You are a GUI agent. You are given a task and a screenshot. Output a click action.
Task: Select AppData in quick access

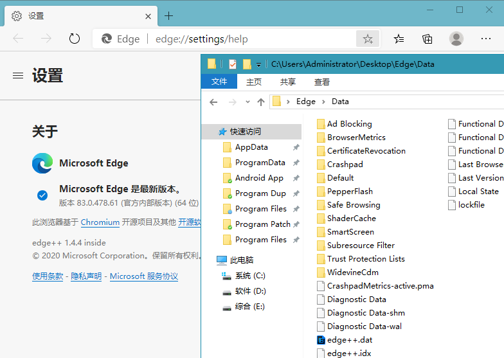click(251, 147)
